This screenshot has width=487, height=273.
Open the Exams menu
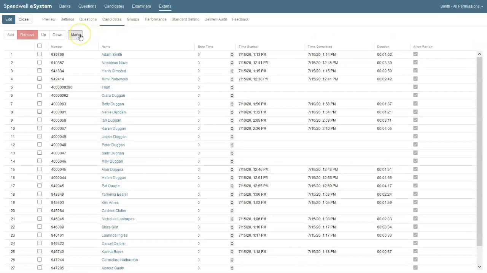click(x=165, y=6)
